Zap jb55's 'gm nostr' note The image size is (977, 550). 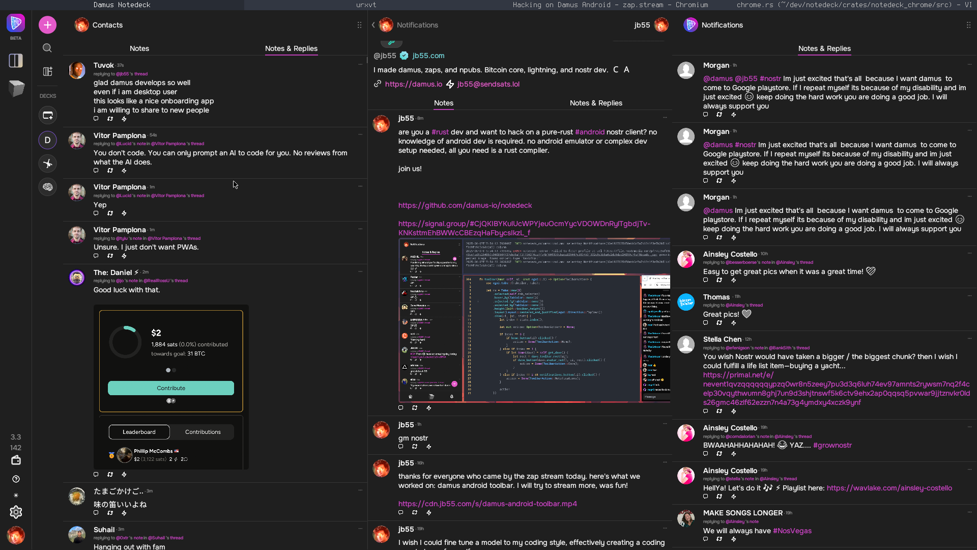pyautogui.click(x=429, y=447)
